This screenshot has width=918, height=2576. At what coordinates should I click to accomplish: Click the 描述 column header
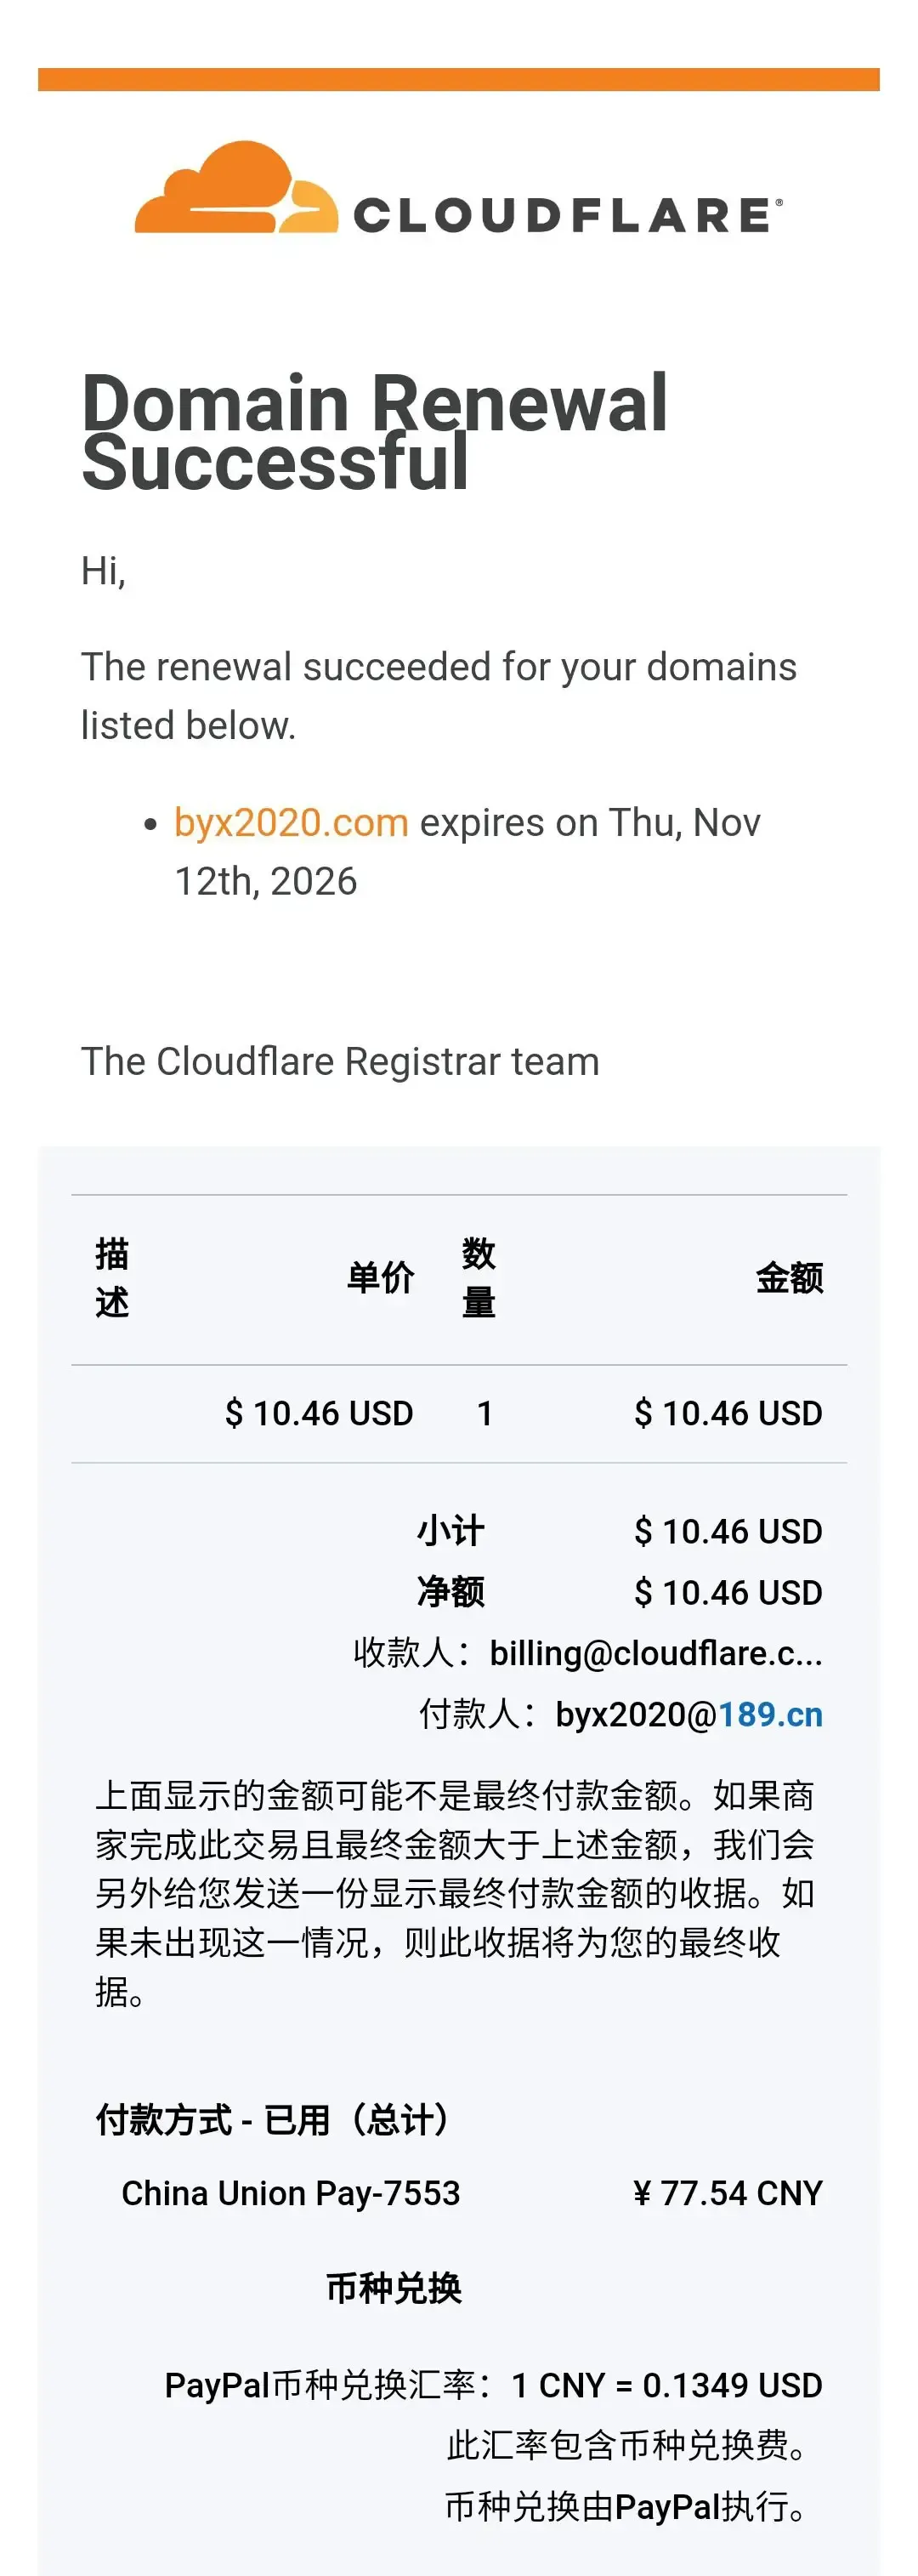point(112,1278)
